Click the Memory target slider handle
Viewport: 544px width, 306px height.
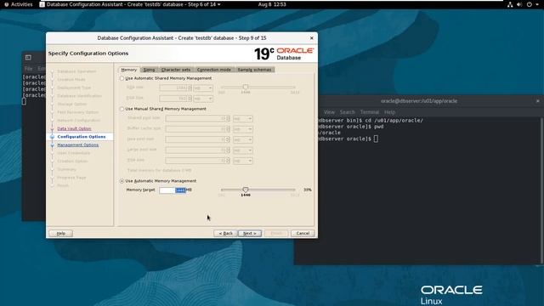[x=246, y=190]
